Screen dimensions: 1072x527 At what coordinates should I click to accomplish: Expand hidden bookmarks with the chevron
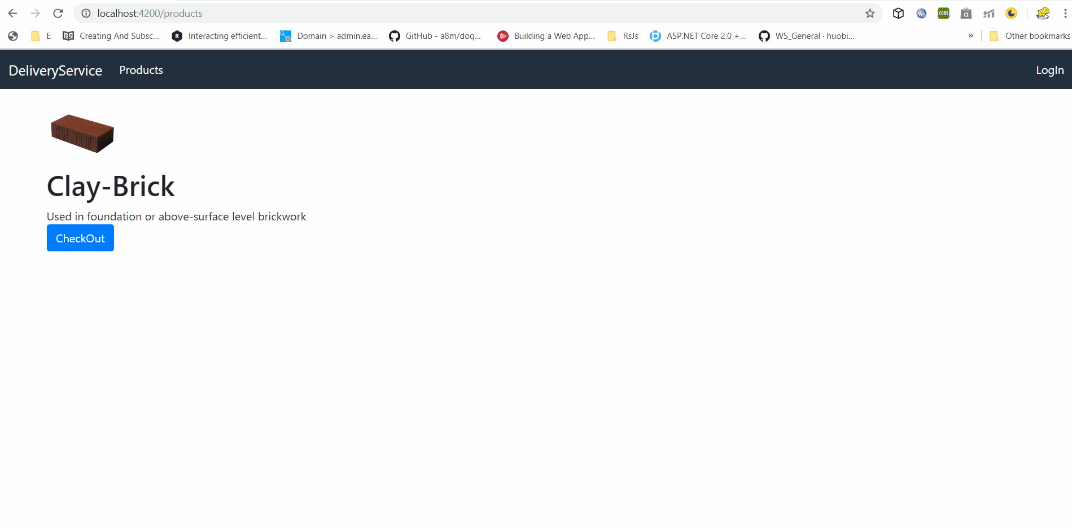coord(970,36)
